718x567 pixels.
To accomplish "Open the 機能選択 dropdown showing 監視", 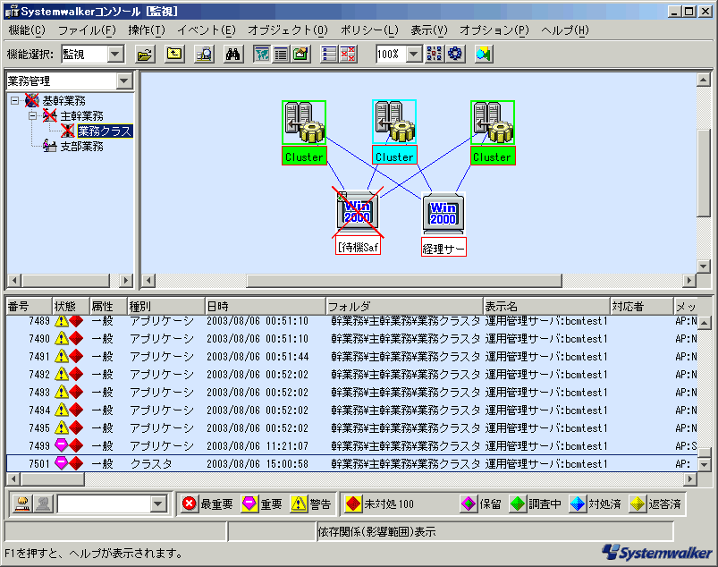I will click(x=115, y=55).
